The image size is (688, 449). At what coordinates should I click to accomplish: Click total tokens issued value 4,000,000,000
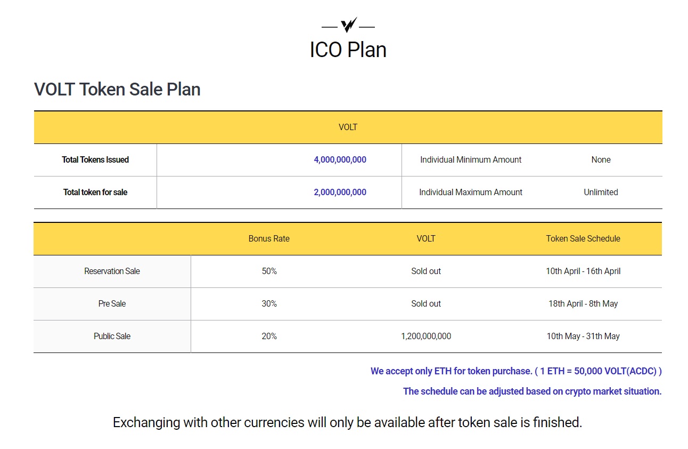click(x=340, y=159)
